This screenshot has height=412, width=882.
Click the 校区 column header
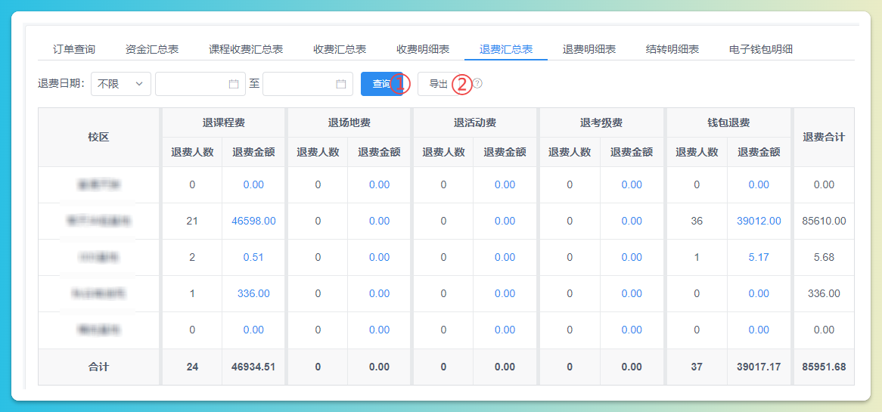coord(98,137)
